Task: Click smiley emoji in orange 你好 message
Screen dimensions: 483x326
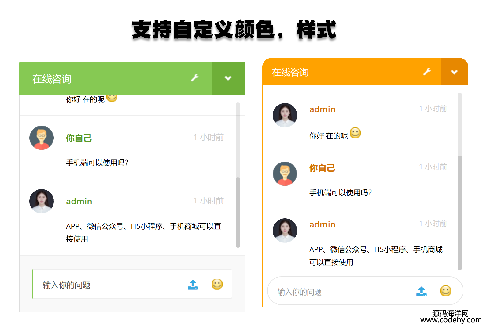Action: point(355,133)
